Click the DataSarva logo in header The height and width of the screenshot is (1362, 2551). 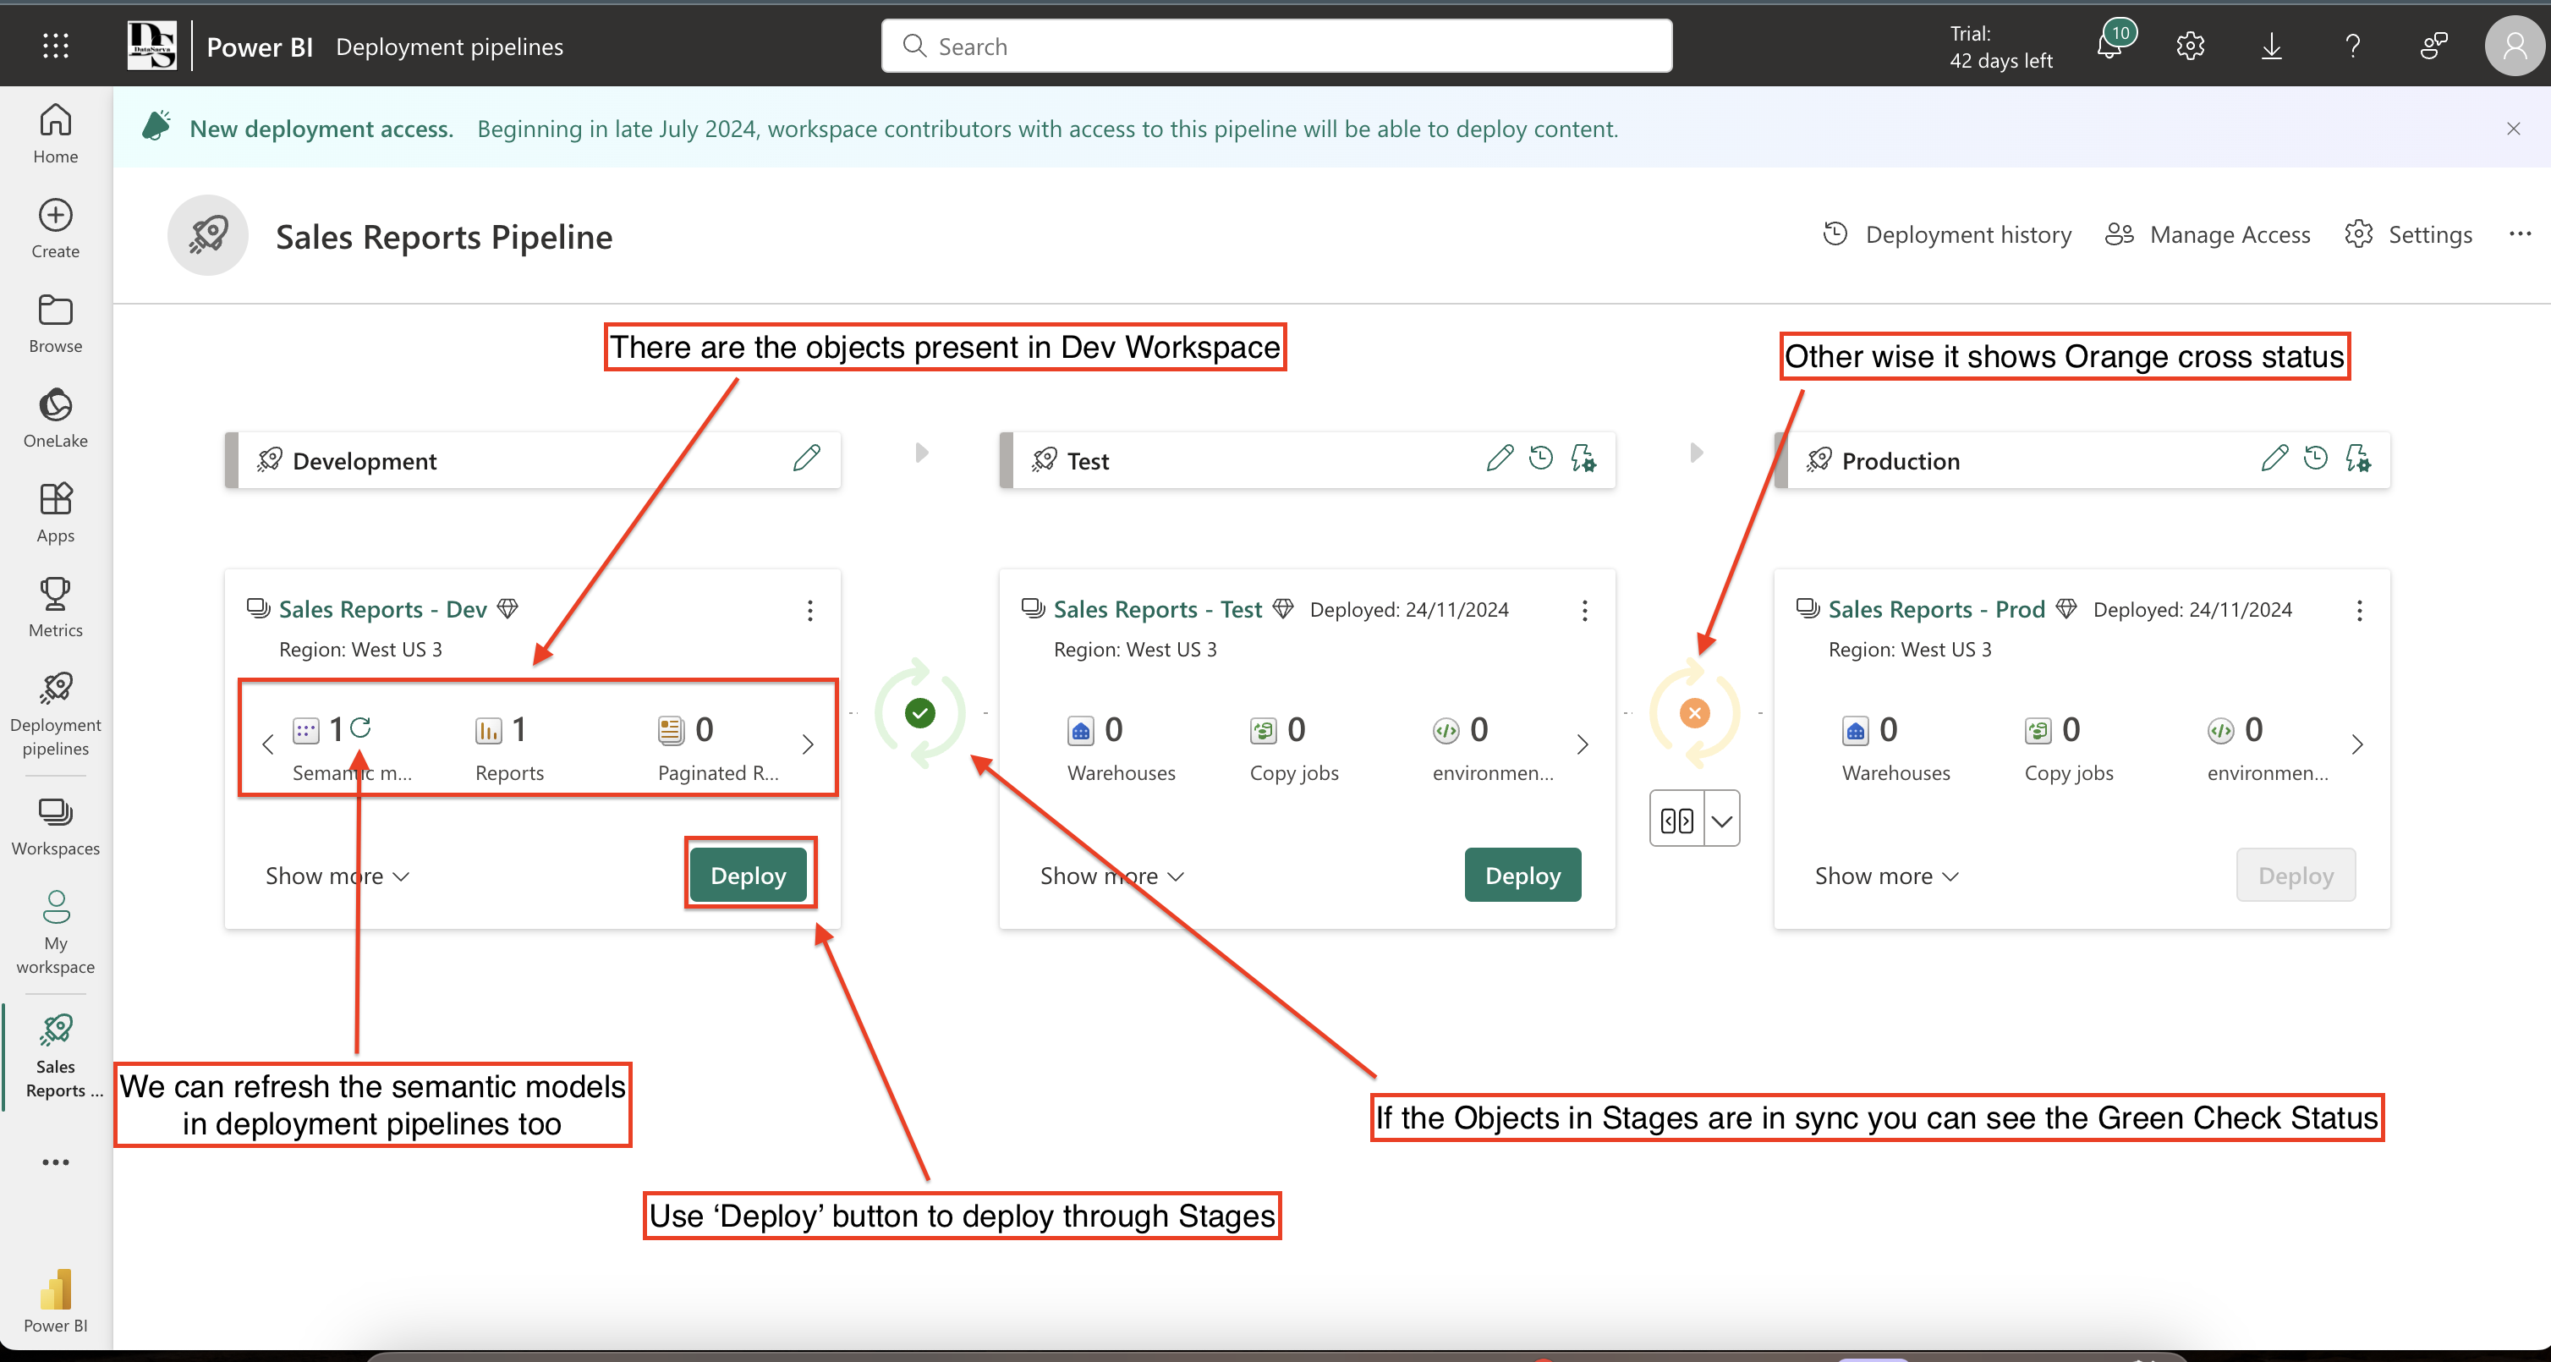click(151, 46)
